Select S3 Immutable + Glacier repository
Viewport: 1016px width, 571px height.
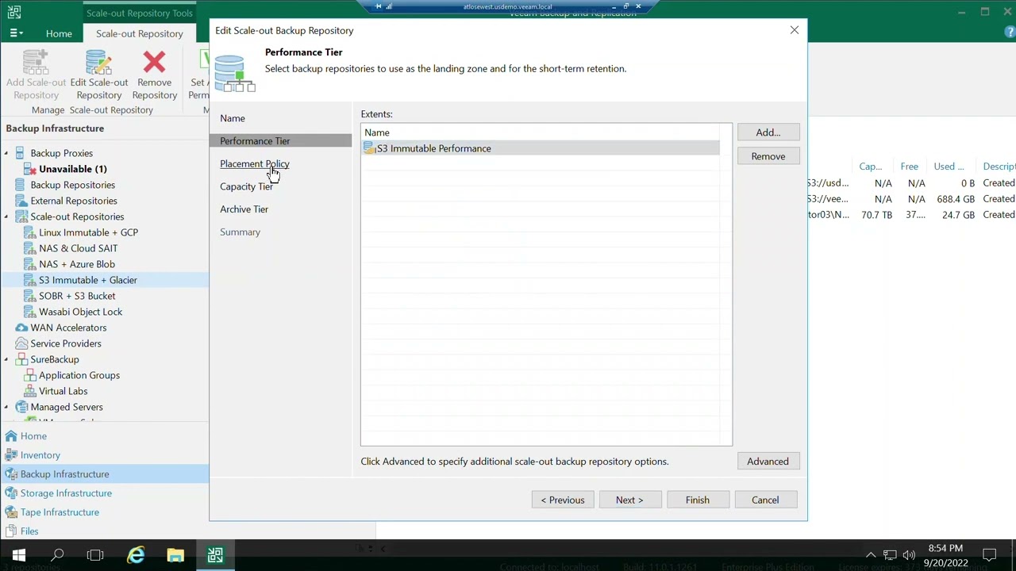point(87,280)
